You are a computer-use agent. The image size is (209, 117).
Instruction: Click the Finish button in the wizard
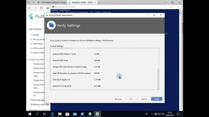(157, 99)
